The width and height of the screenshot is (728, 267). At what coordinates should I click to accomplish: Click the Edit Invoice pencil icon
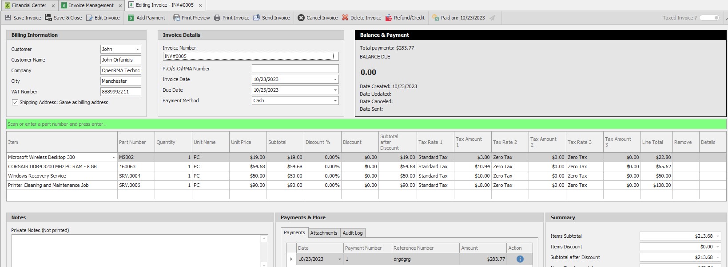[x=89, y=18]
